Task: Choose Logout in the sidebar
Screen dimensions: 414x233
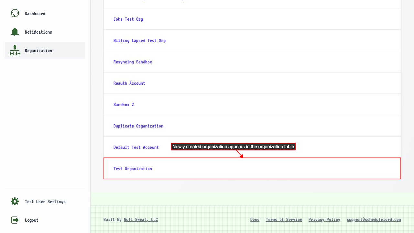Action: pyautogui.click(x=45, y=220)
